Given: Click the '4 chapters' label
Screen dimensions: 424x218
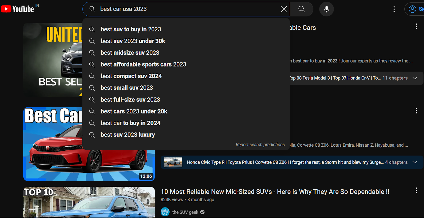Looking at the screenshot, I should pyautogui.click(x=396, y=162).
